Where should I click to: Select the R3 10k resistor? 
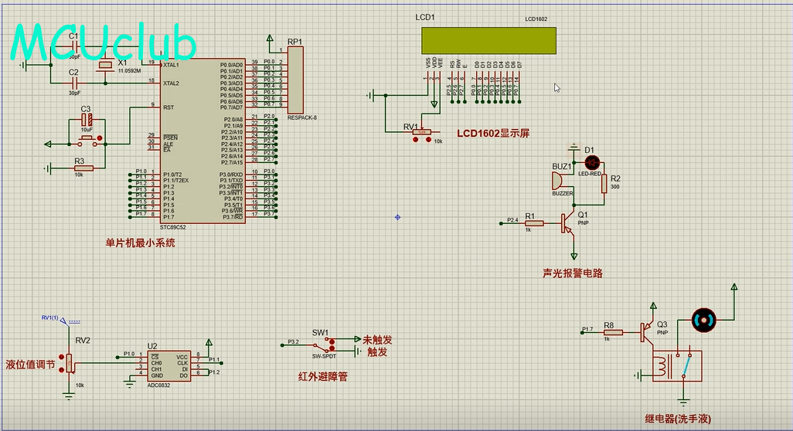pyautogui.click(x=83, y=168)
